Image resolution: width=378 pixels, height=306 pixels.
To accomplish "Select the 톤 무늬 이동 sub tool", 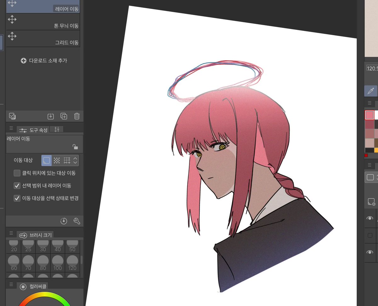I will click(43, 22).
